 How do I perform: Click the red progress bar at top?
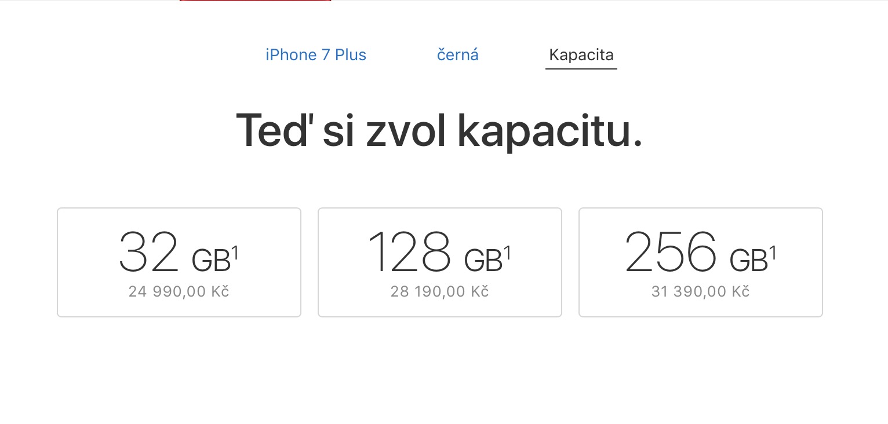point(255,1)
